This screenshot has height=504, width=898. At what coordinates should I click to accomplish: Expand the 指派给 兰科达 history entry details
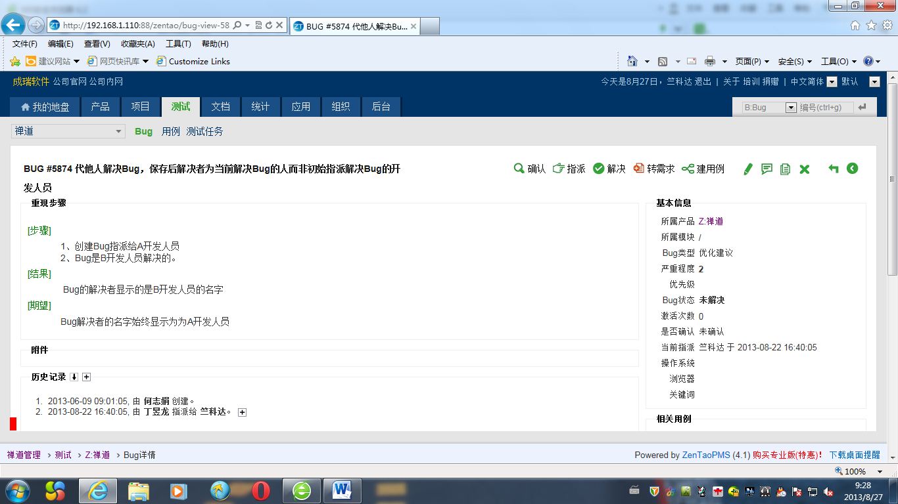pyautogui.click(x=242, y=412)
